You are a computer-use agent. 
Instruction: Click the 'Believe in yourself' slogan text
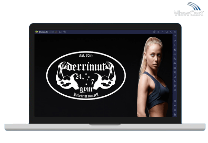(86, 95)
